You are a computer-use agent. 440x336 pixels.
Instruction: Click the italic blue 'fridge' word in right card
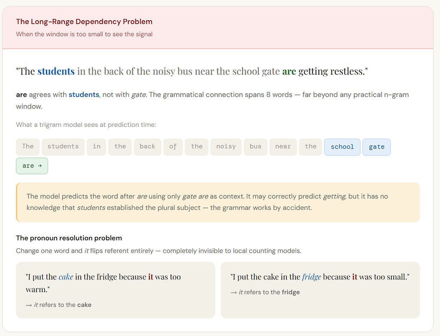(x=312, y=277)
